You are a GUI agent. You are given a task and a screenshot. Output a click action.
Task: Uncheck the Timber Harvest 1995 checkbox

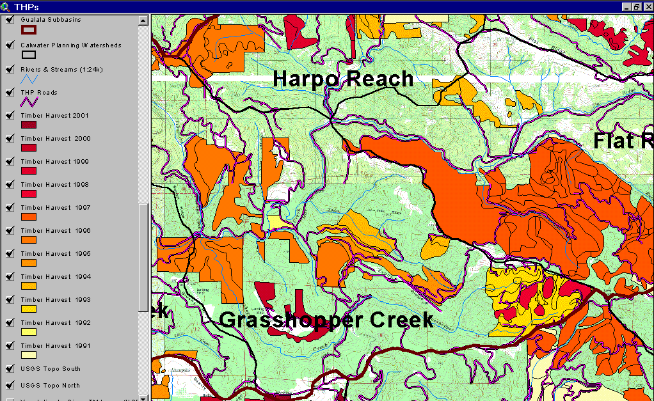pyautogui.click(x=10, y=253)
